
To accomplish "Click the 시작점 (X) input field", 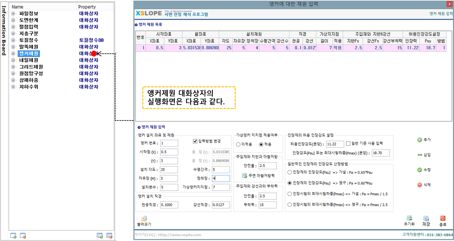I will [169, 152].
